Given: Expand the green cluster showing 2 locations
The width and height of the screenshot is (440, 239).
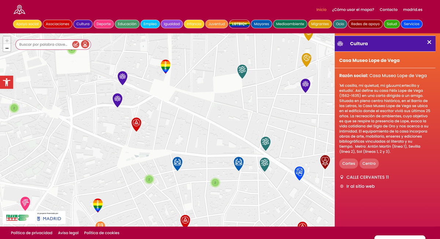Looking at the screenshot, I should pos(149,180).
